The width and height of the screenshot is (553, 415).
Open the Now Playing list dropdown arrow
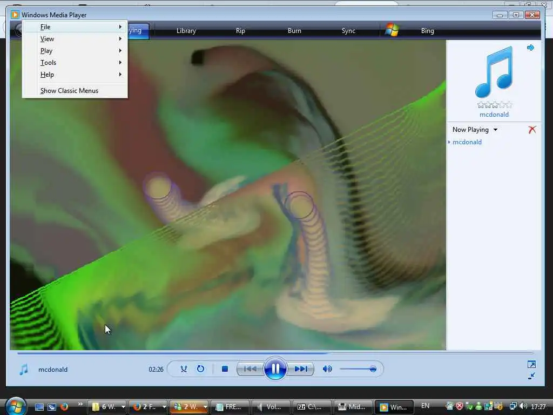tap(496, 130)
